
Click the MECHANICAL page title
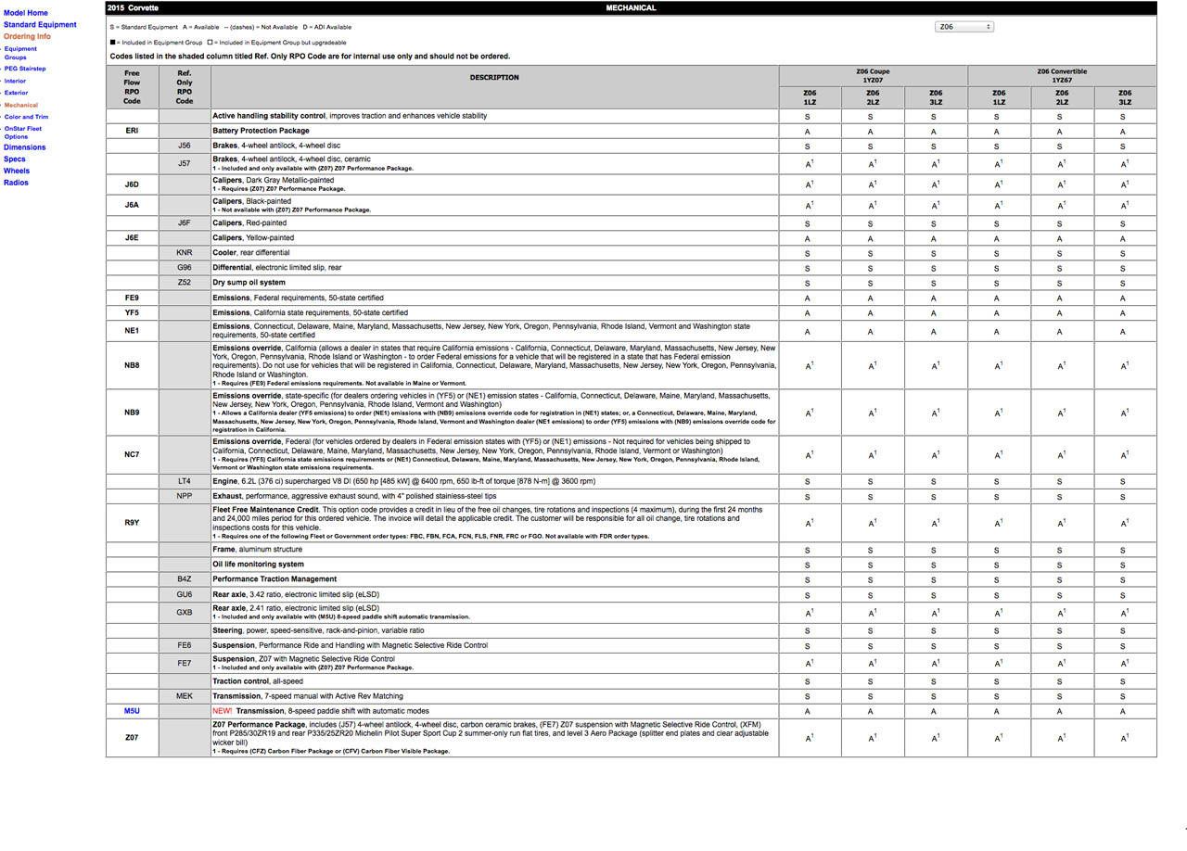coord(631,7)
